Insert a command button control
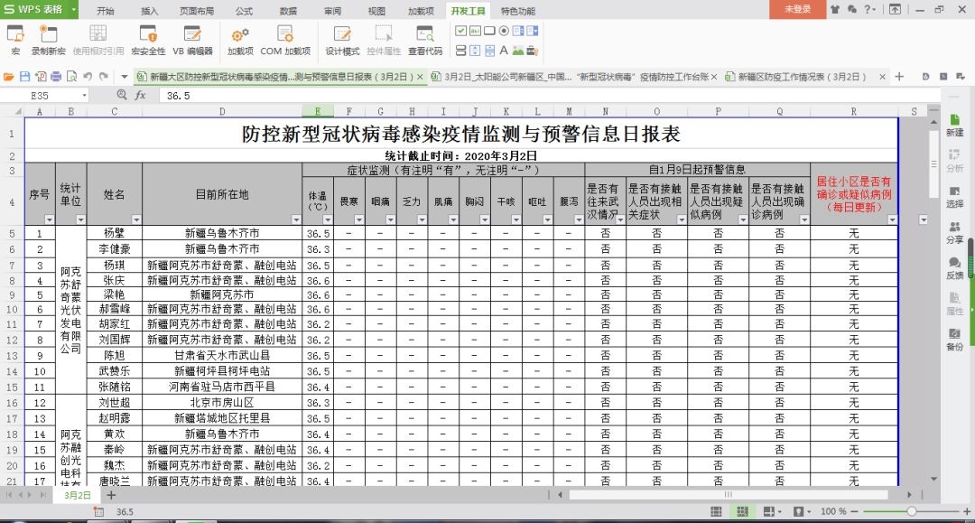 pos(489,31)
